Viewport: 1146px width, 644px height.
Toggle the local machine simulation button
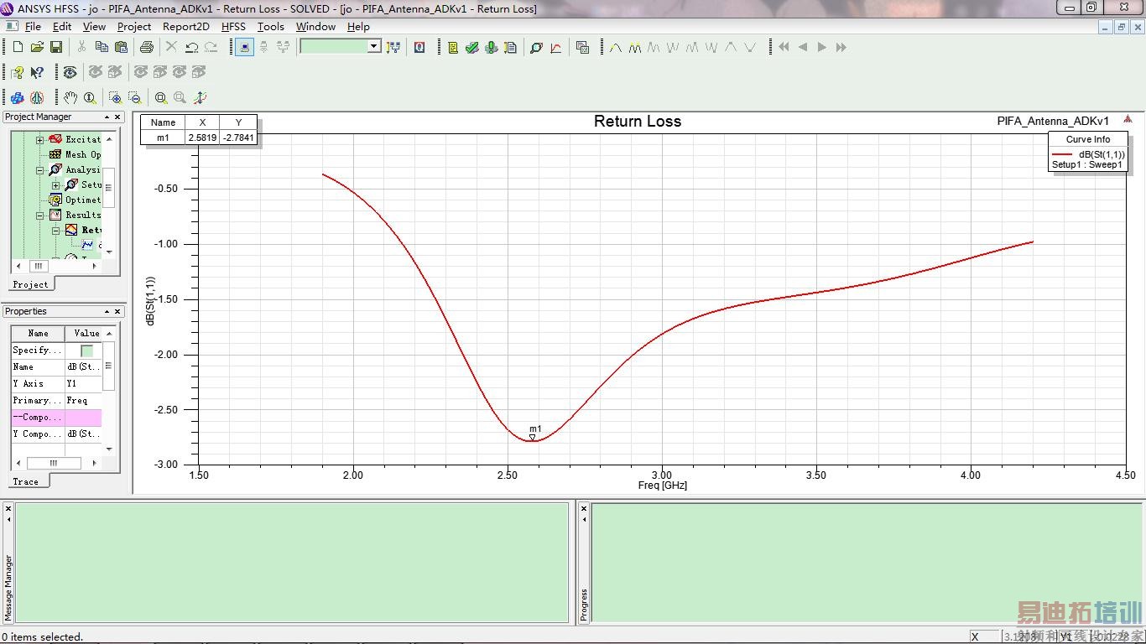[x=244, y=47]
